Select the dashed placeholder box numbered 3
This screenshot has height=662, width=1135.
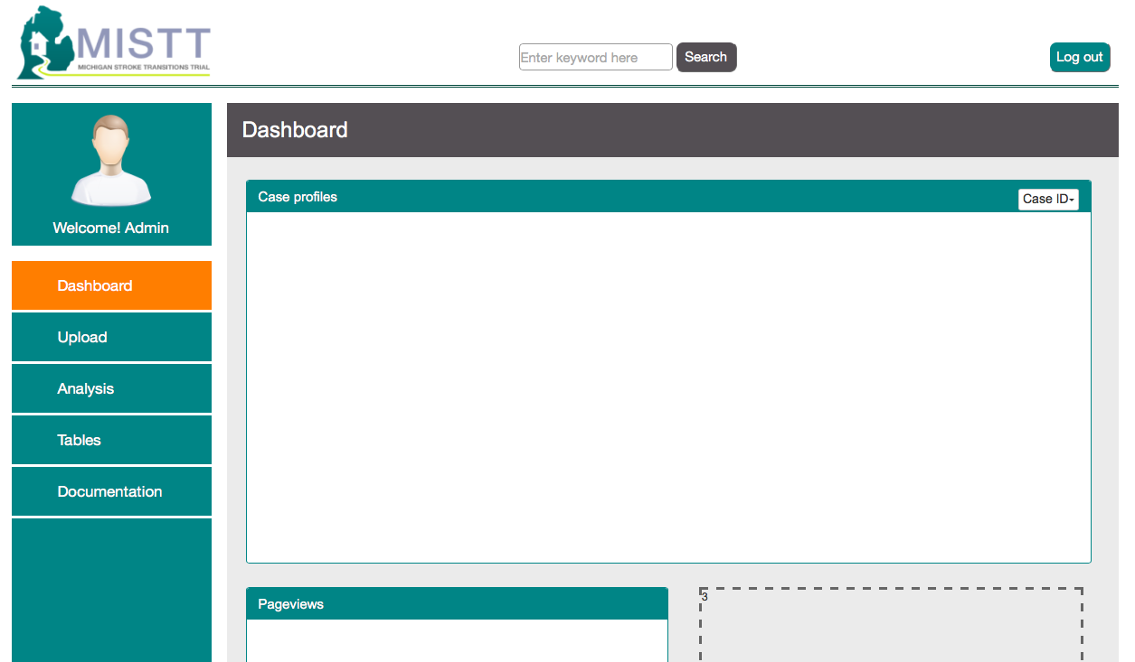pos(891,626)
